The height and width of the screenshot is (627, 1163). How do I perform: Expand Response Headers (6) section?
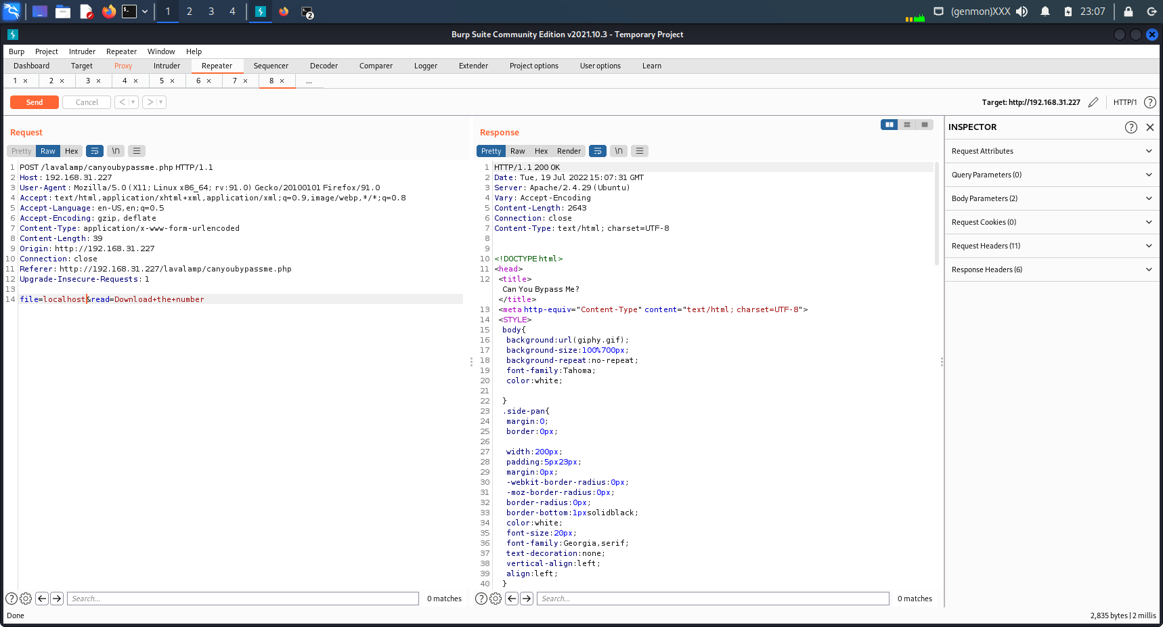pyautogui.click(x=1052, y=269)
